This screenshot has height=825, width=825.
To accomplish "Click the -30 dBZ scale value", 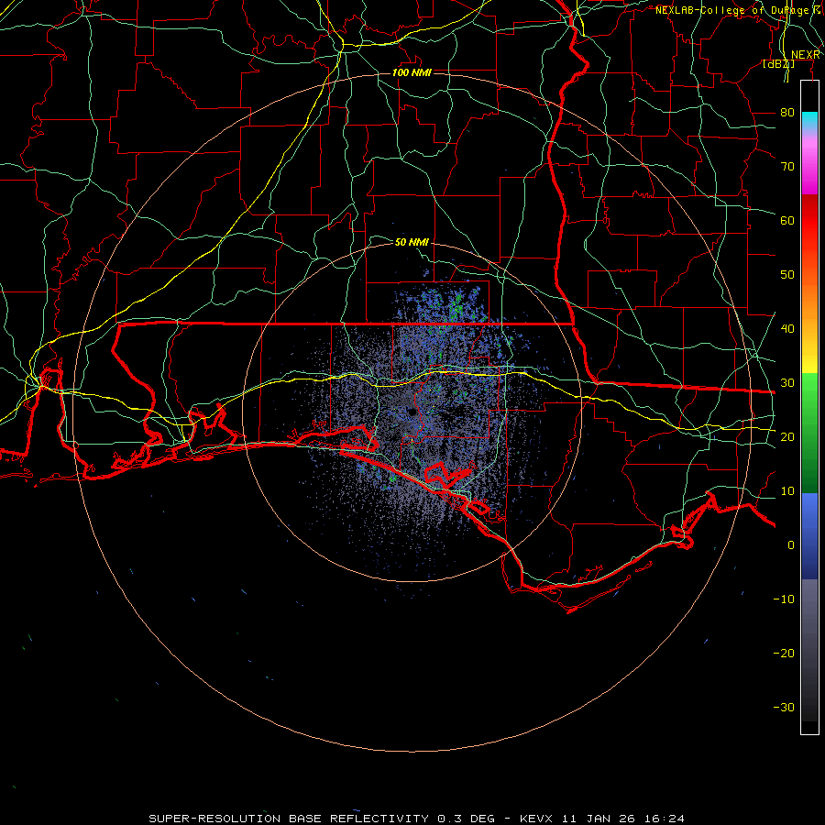I will point(784,707).
